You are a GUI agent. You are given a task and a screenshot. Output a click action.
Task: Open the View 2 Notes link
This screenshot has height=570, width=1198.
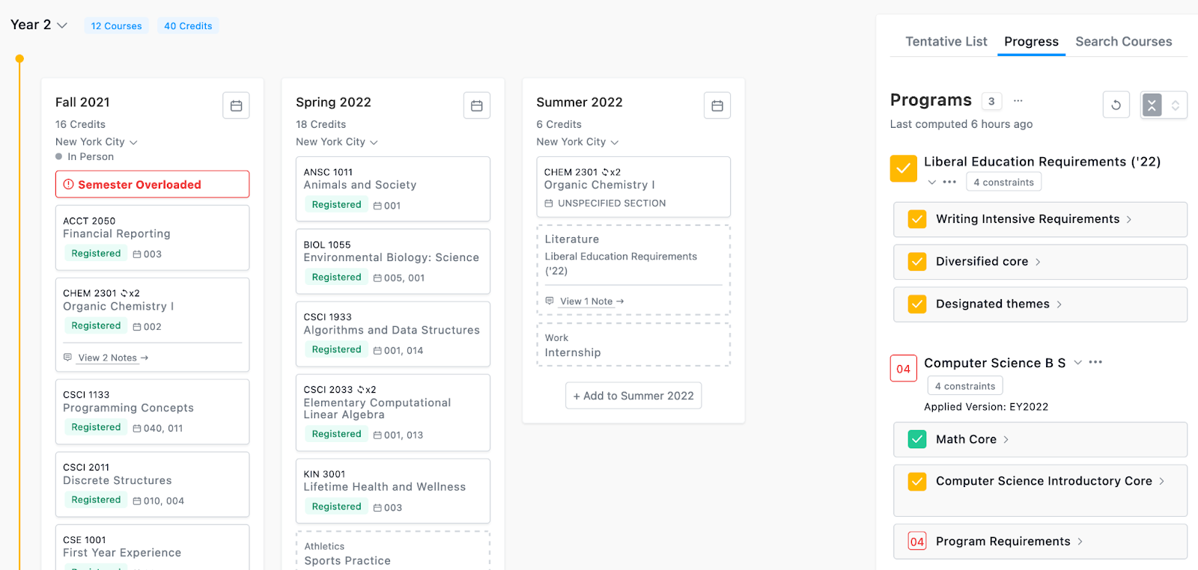point(108,358)
